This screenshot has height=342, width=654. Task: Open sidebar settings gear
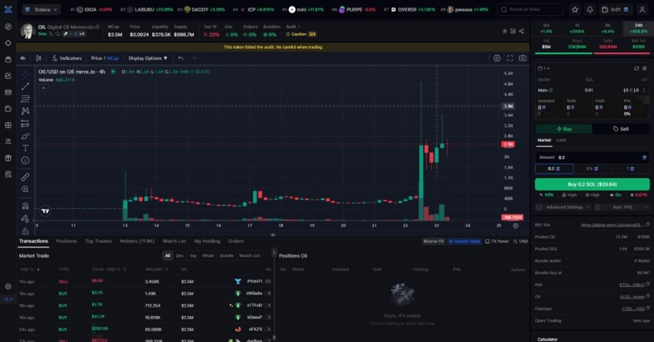tap(8, 286)
